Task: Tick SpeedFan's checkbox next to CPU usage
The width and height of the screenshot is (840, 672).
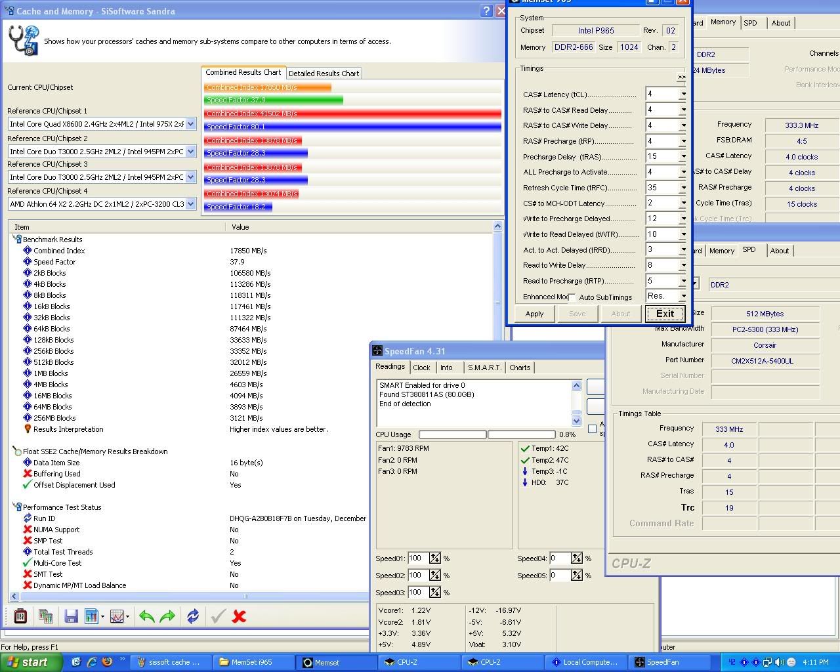Action: click(x=593, y=429)
